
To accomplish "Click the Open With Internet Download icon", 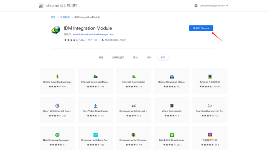I will 57,106.
